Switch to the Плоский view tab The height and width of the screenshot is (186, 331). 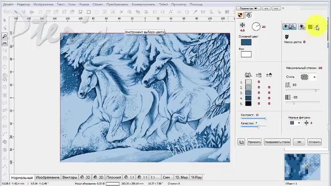[114, 178]
